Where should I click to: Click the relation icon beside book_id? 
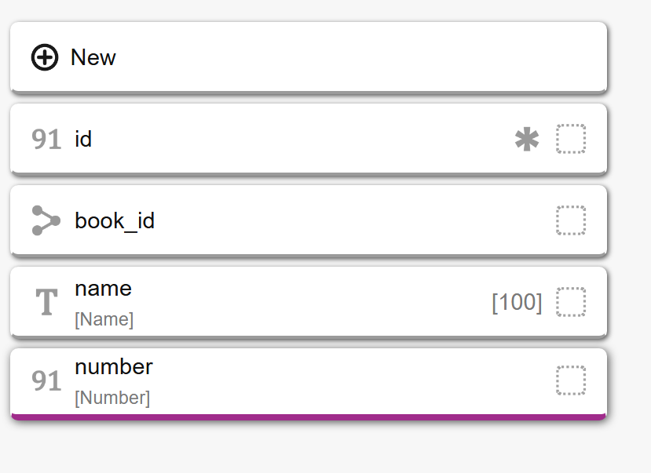tap(46, 220)
